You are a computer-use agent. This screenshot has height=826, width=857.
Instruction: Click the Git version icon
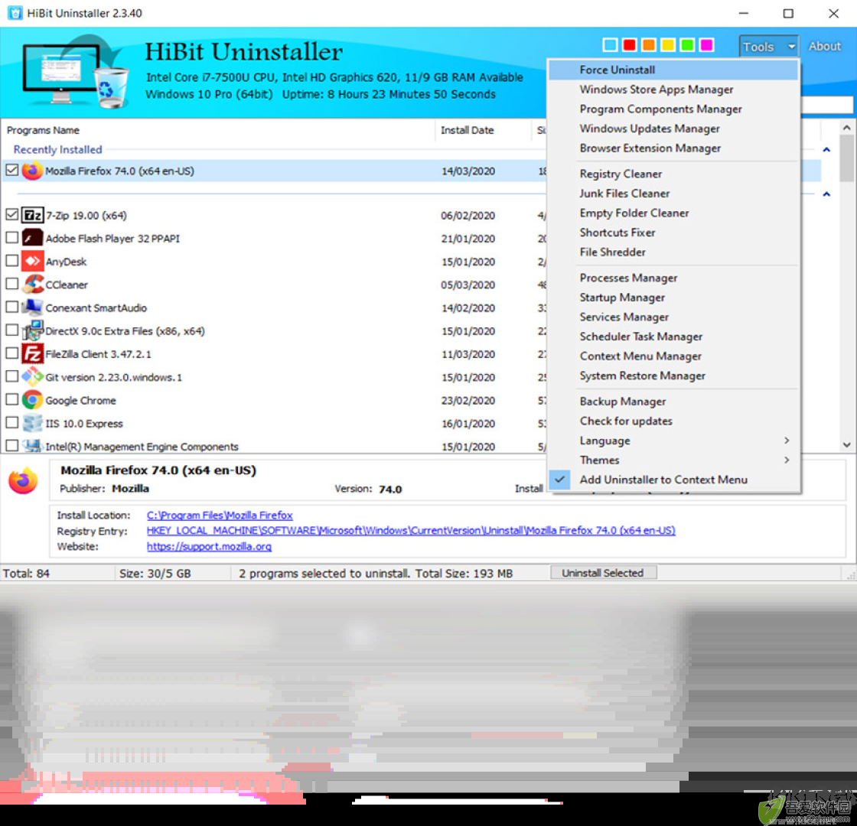pos(32,376)
